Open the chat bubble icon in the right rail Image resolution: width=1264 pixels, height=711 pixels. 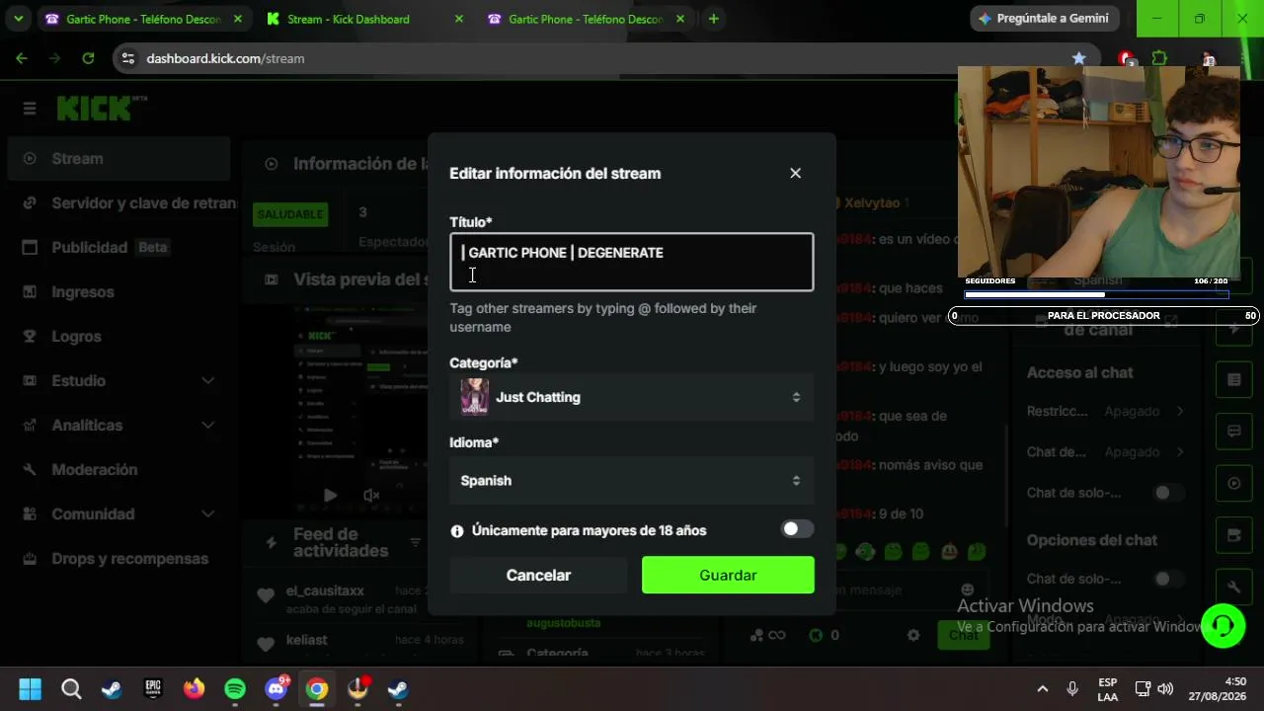1233,432
